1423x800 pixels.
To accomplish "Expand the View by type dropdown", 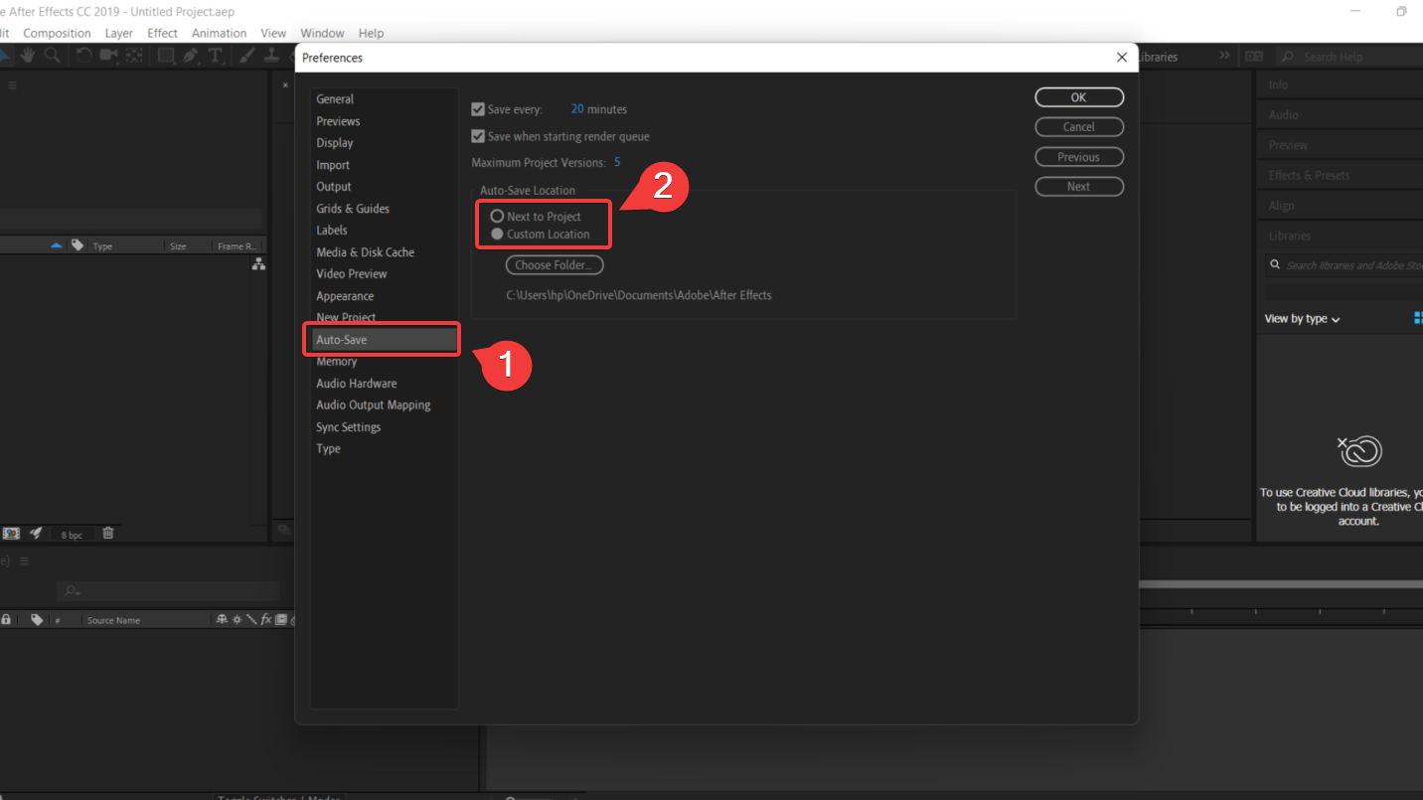I will pyautogui.click(x=1302, y=319).
